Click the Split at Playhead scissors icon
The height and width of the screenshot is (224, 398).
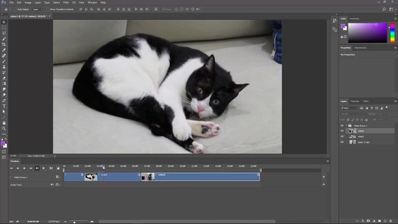(51, 168)
